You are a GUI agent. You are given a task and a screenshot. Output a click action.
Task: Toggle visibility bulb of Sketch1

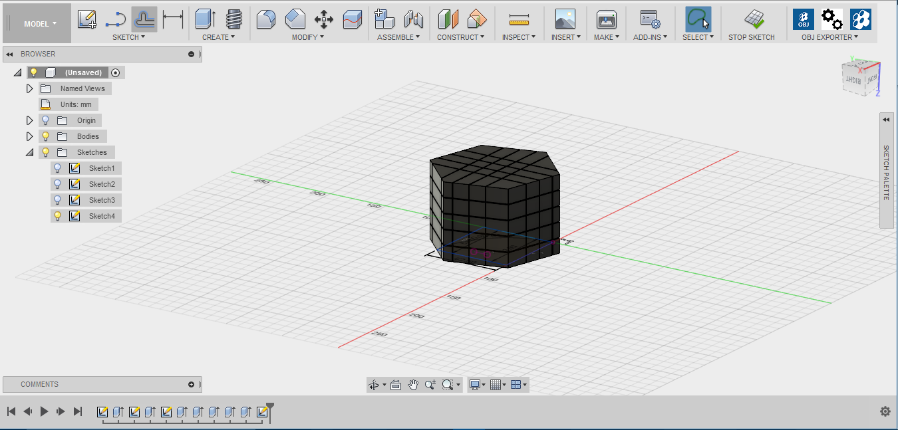(57, 168)
